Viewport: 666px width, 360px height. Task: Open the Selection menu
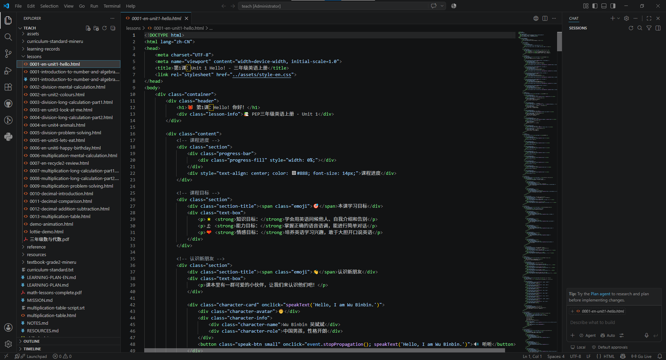pos(49,6)
